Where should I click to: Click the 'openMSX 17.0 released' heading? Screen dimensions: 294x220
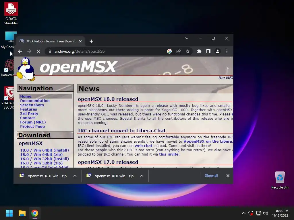click(108, 162)
